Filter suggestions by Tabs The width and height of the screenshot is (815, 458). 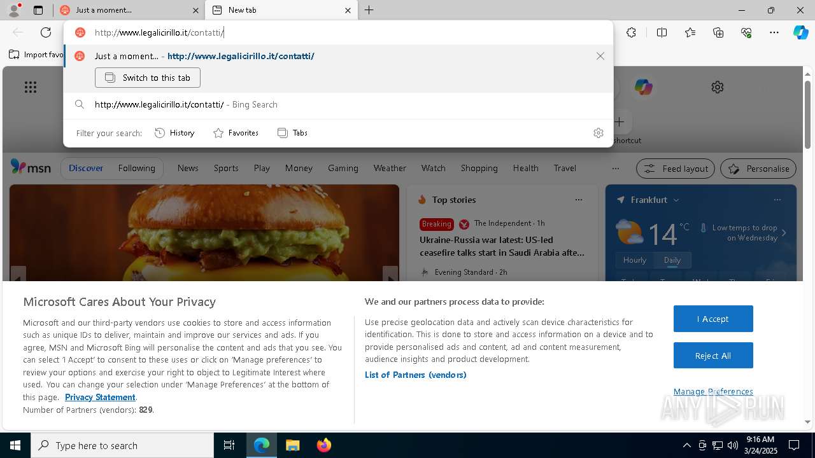click(x=293, y=133)
